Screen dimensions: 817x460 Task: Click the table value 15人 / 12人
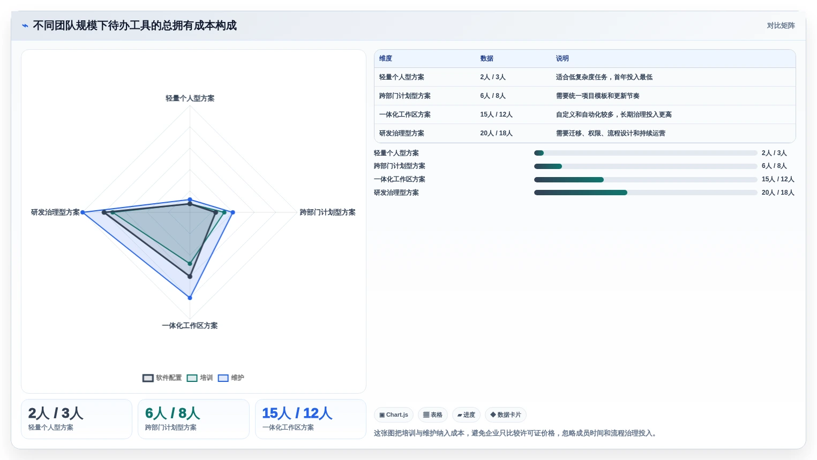coord(496,115)
